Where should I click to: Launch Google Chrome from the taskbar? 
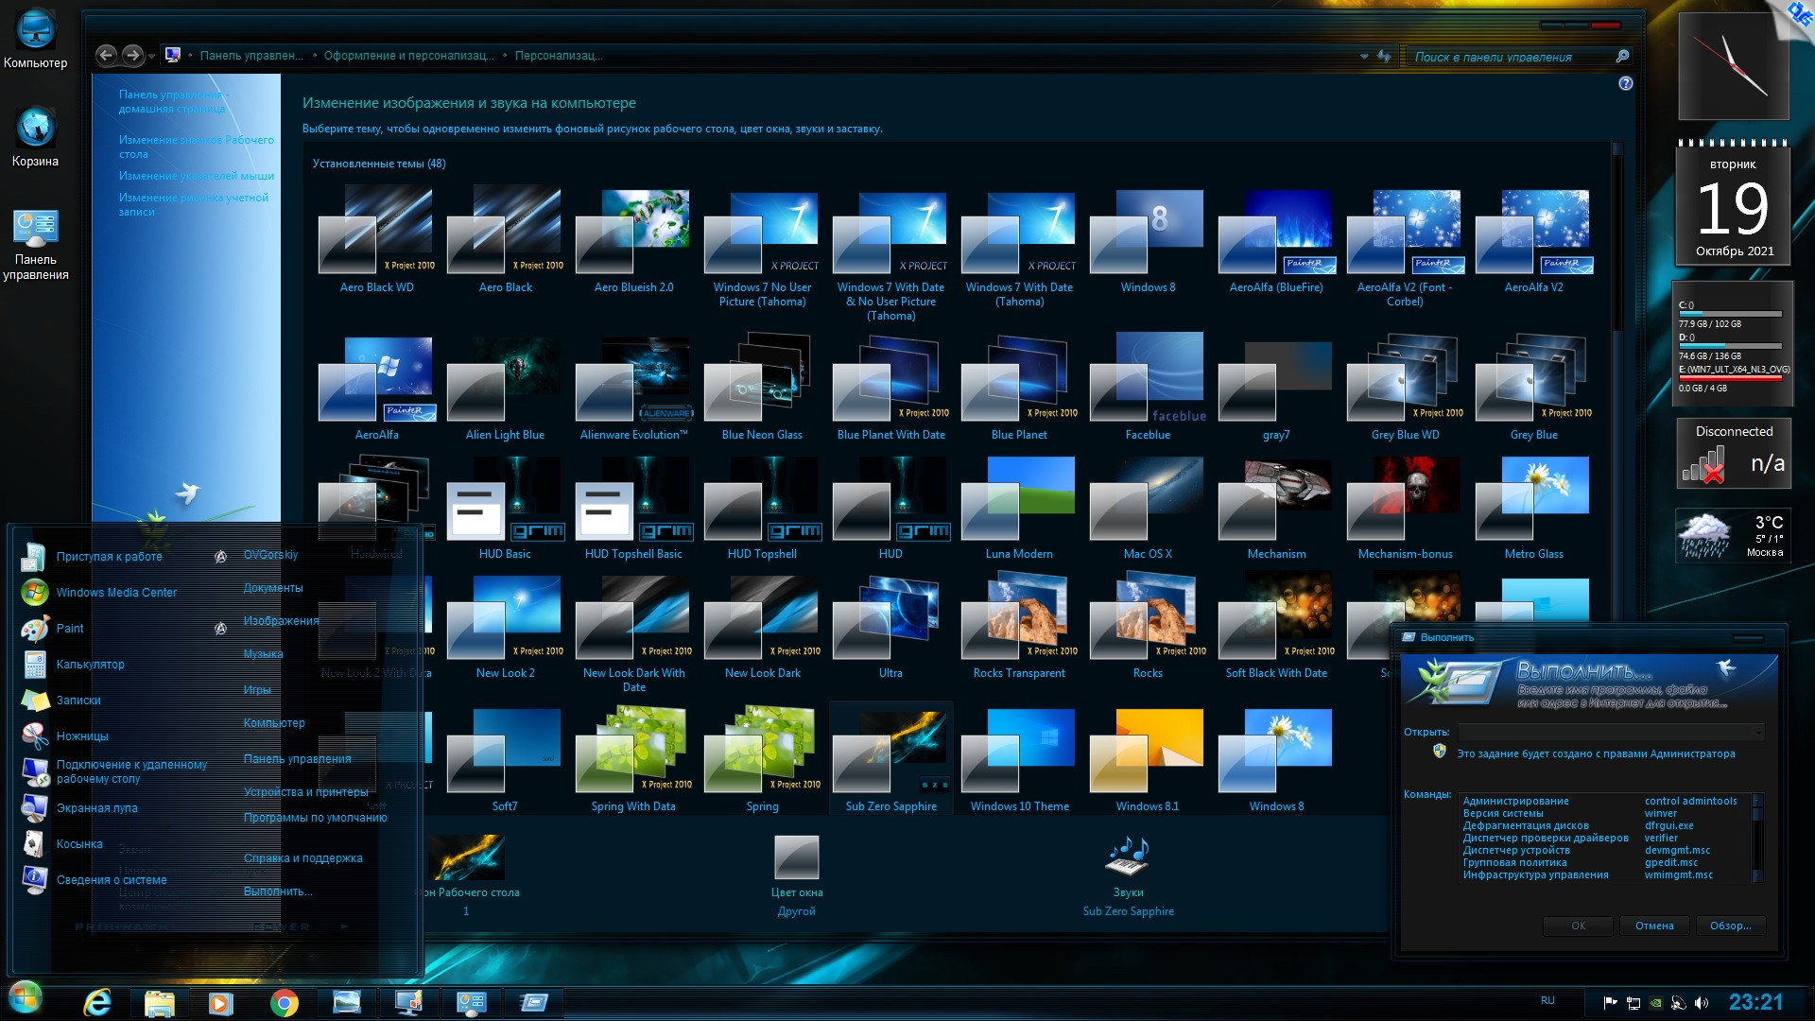coord(284,1002)
